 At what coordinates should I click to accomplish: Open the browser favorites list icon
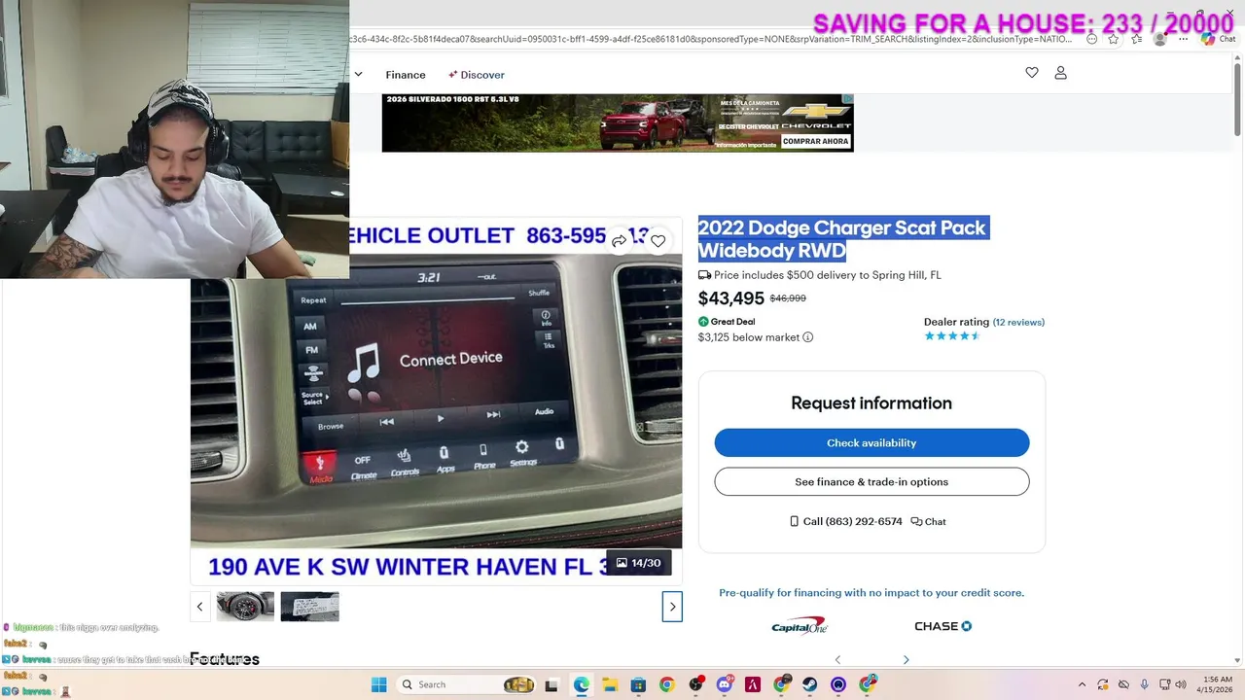click(x=1137, y=39)
